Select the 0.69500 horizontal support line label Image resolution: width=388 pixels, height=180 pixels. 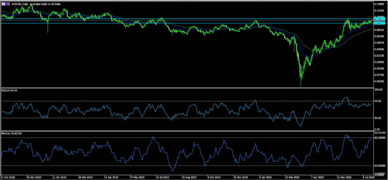point(379,23)
